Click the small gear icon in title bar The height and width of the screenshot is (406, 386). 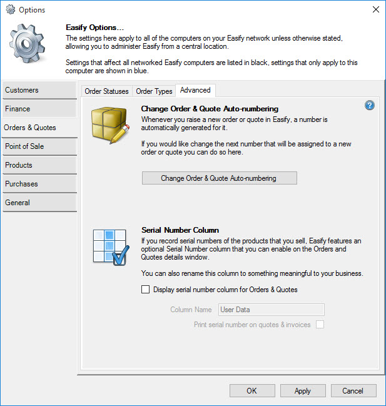coord(10,10)
